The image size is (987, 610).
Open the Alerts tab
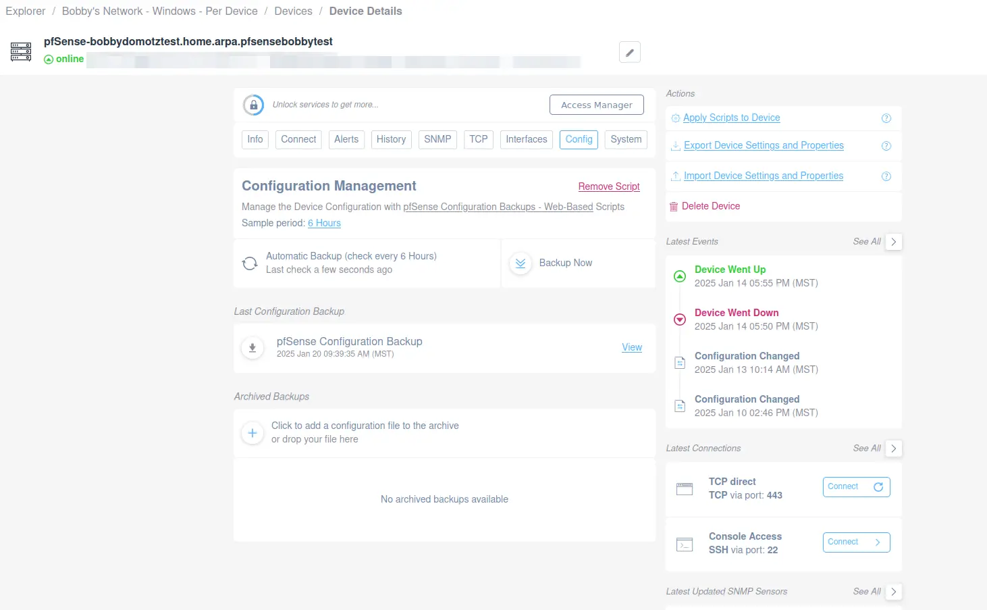tap(346, 139)
